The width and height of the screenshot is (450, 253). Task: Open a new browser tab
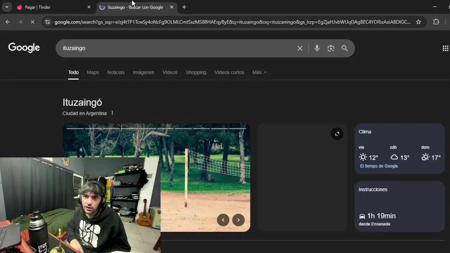coord(184,7)
